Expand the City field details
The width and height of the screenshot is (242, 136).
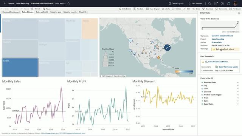238,86
